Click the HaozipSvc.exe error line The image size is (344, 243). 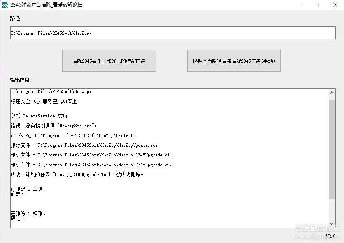pos(54,126)
